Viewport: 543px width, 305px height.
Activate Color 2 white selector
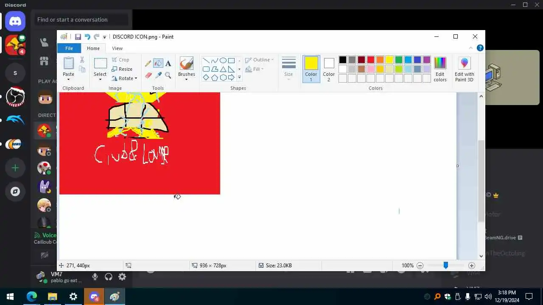coord(329,69)
